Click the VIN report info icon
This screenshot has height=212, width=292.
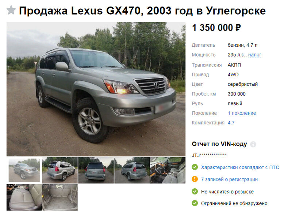pos(253,144)
